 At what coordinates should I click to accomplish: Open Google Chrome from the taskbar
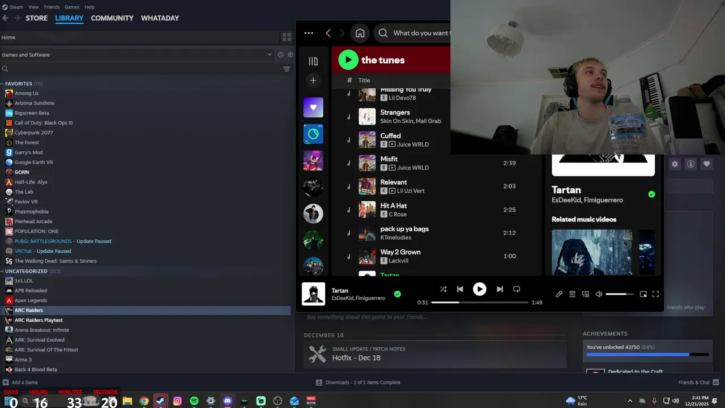[x=144, y=401]
